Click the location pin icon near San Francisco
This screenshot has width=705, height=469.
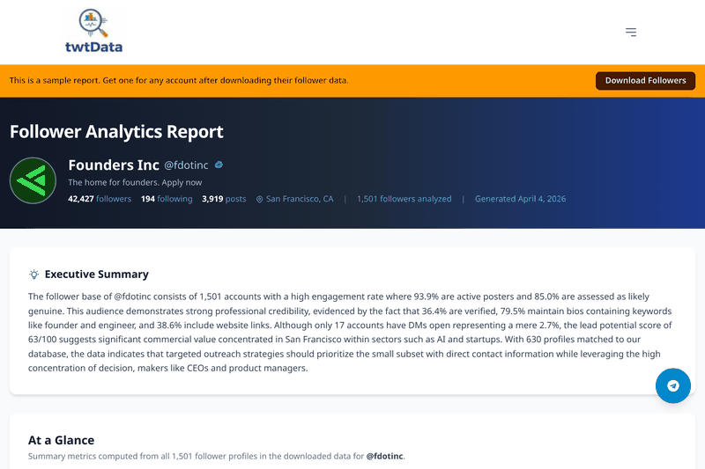pos(259,199)
